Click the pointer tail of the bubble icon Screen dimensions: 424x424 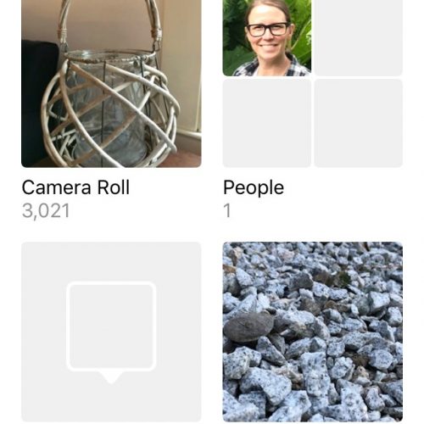[111, 377]
